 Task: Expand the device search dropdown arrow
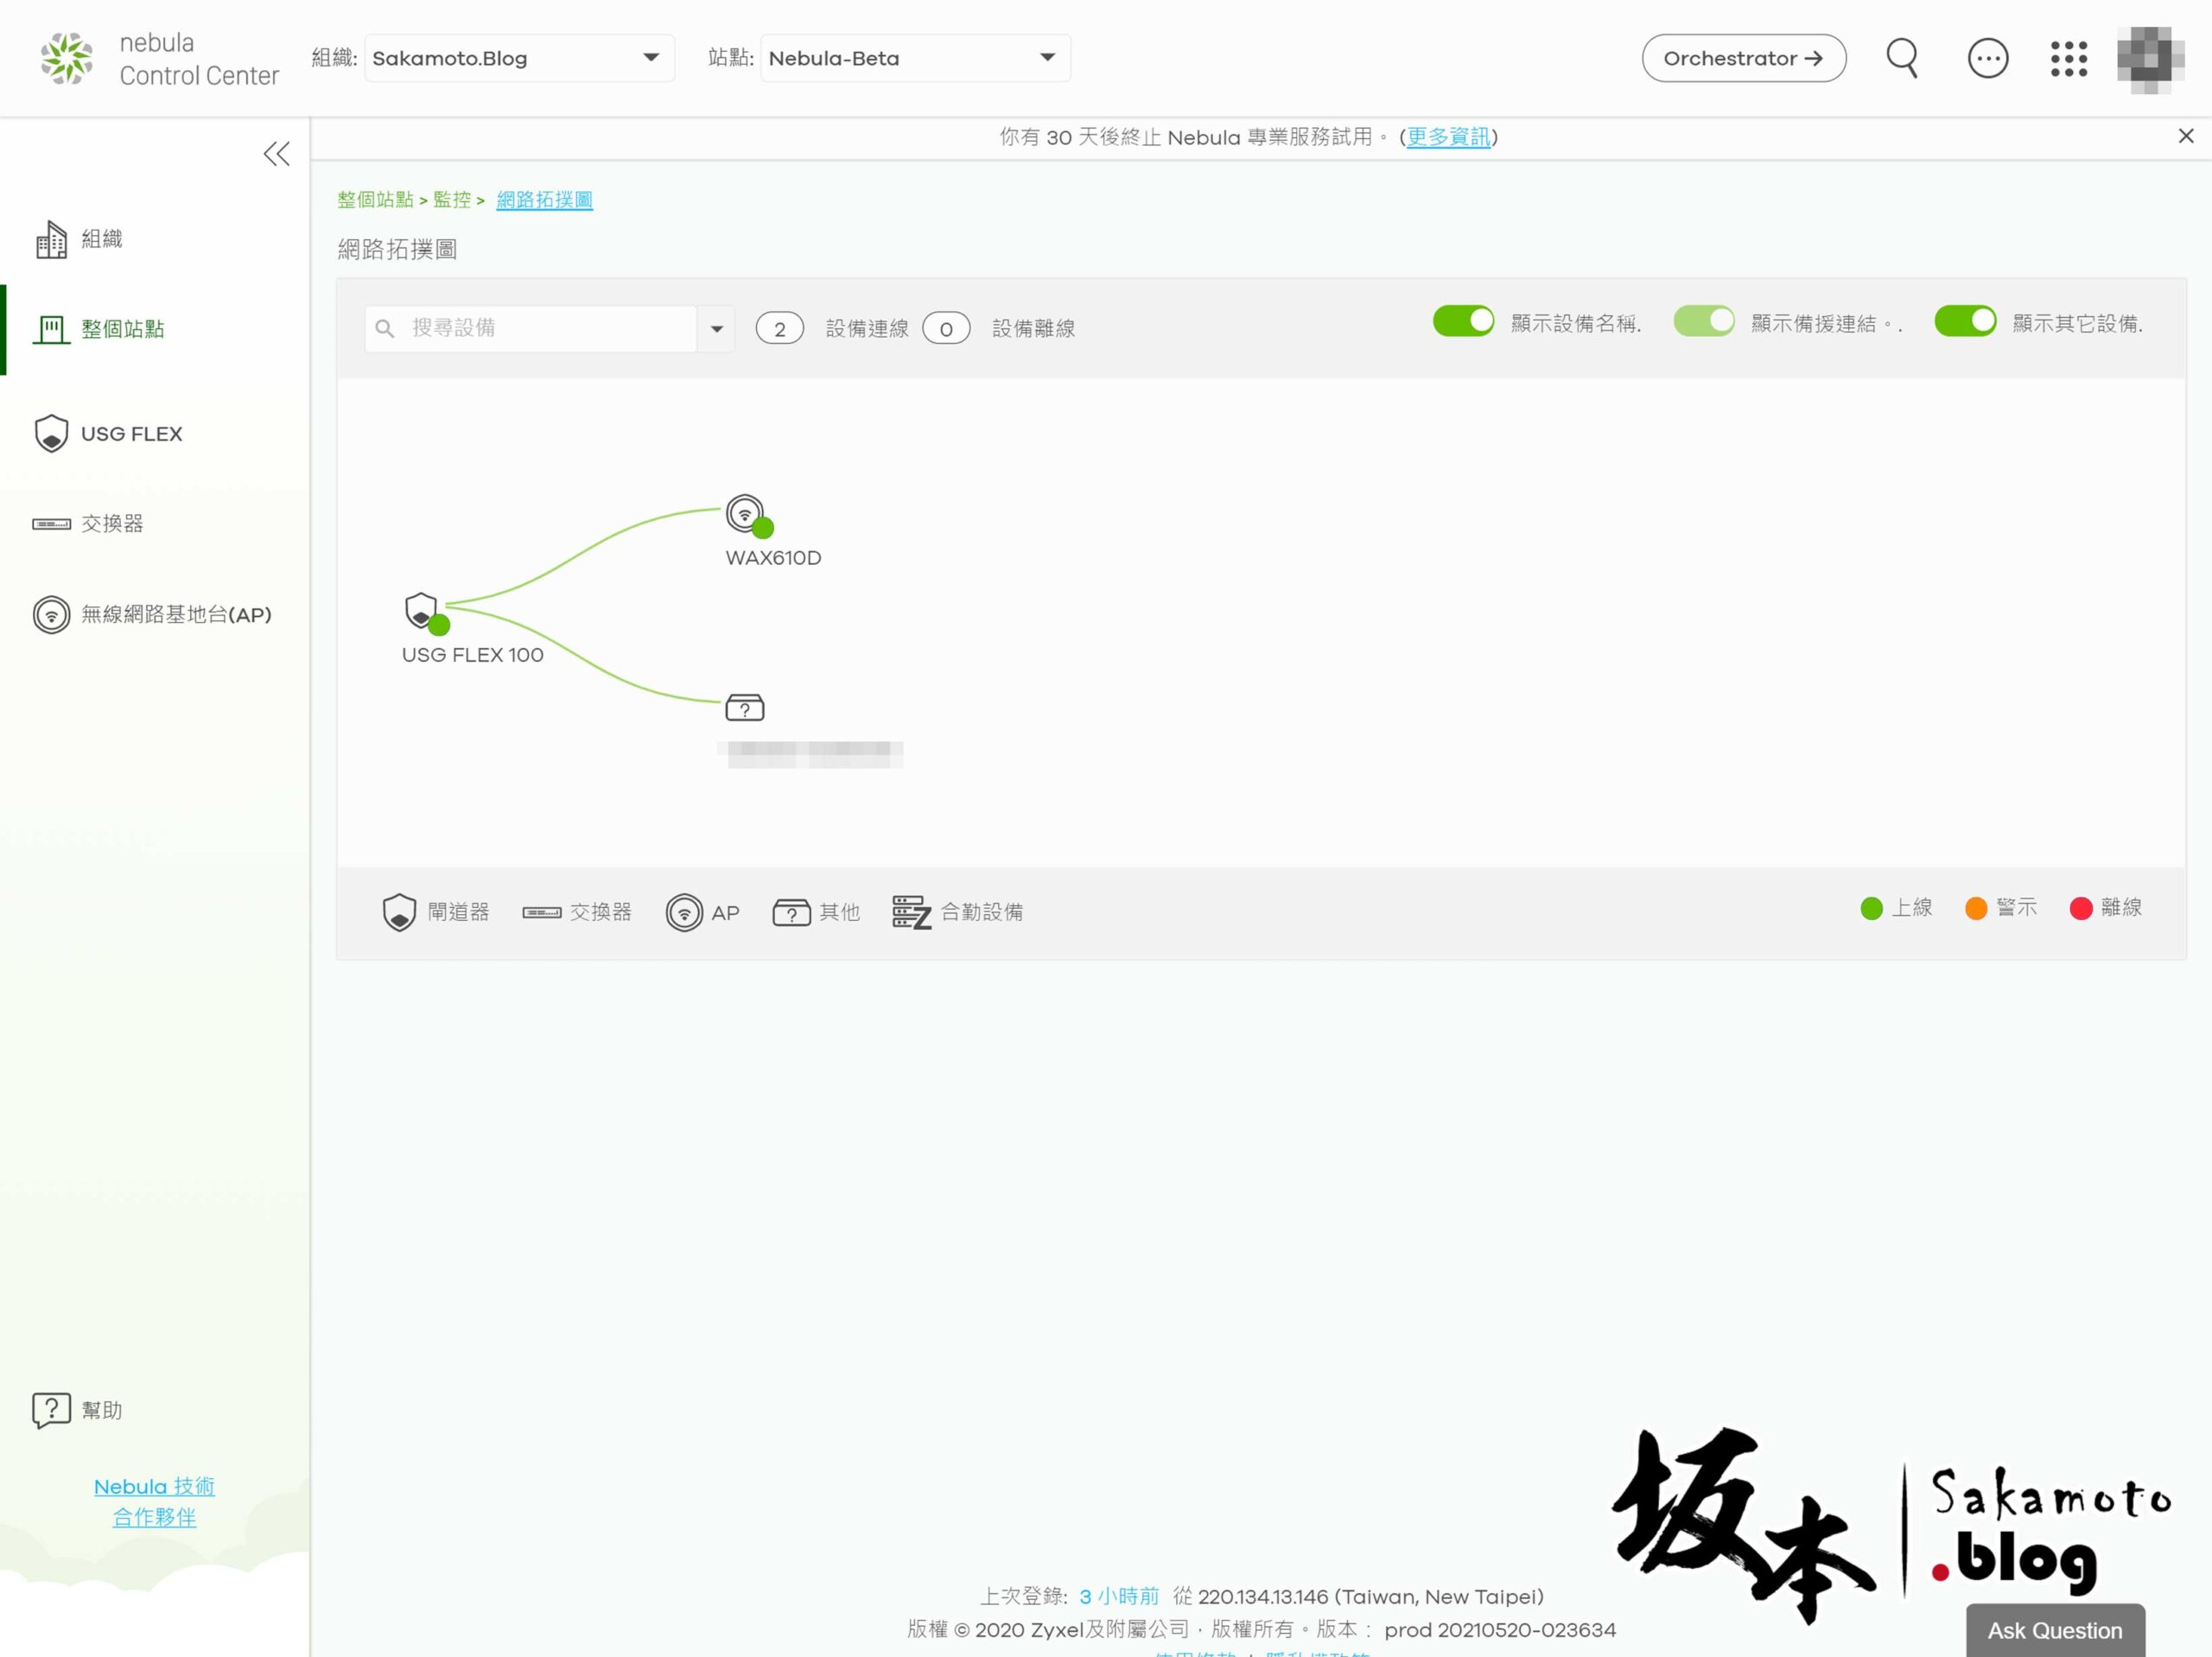pos(716,329)
